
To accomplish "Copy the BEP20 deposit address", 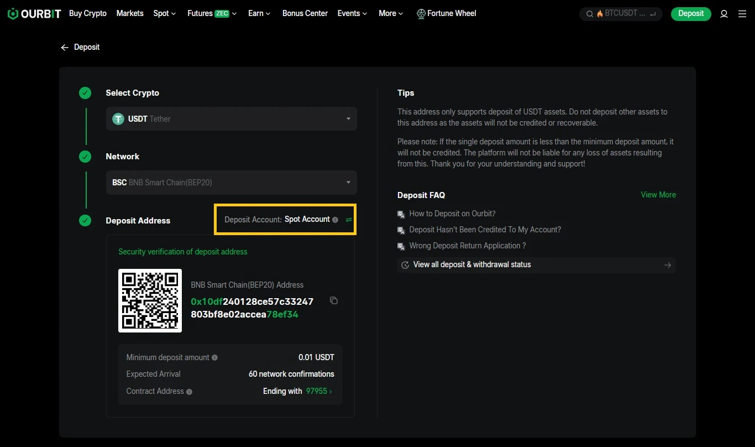I will (x=333, y=300).
